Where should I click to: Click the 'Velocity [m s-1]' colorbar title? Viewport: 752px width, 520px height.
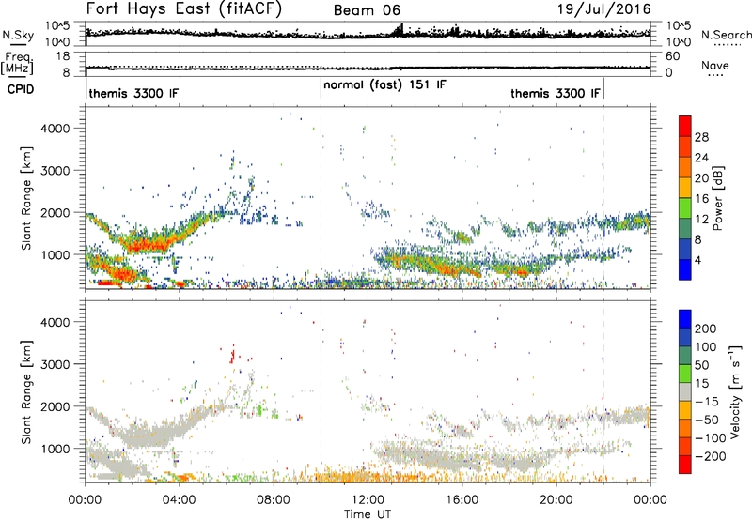click(735, 391)
